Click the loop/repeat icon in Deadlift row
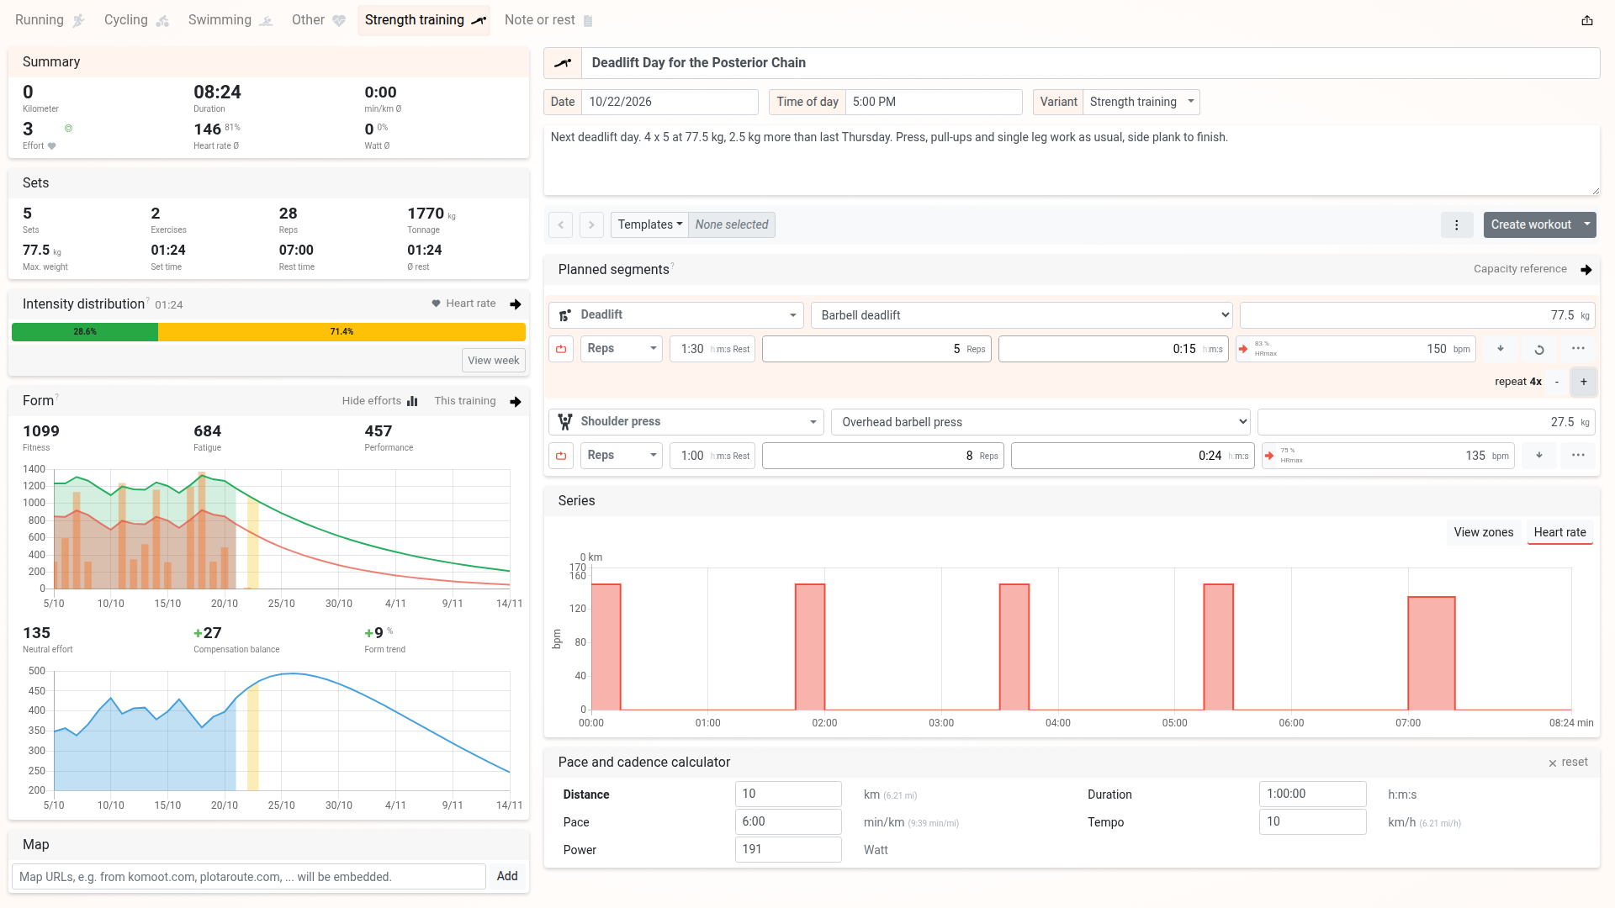 (x=1539, y=349)
